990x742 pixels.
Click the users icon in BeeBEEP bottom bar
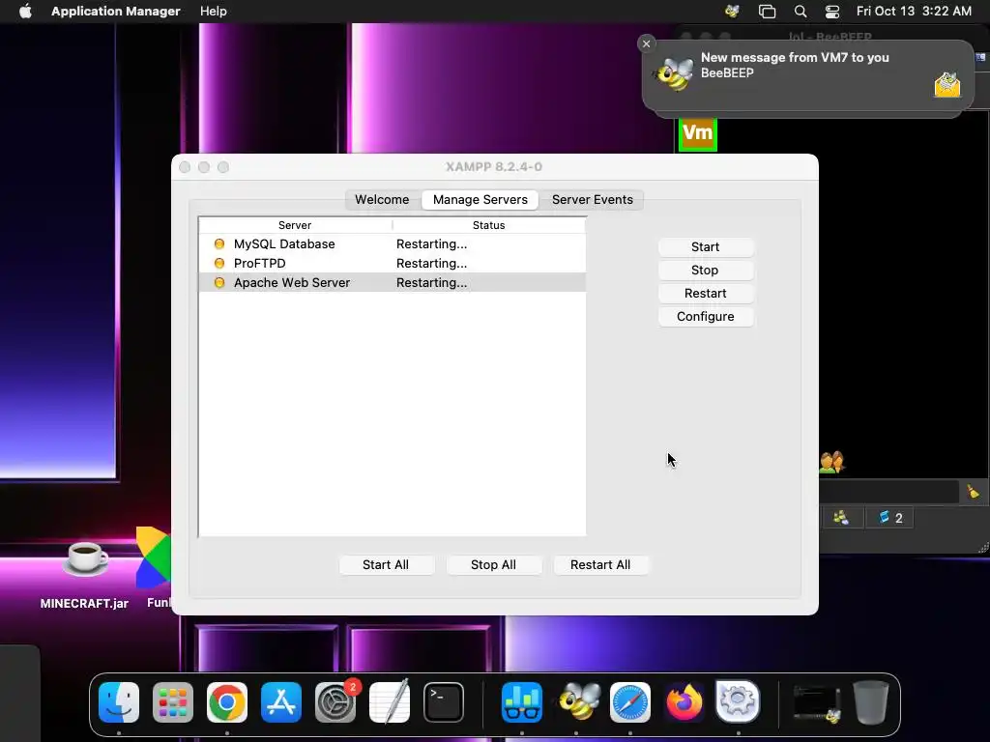[x=841, y=518]
